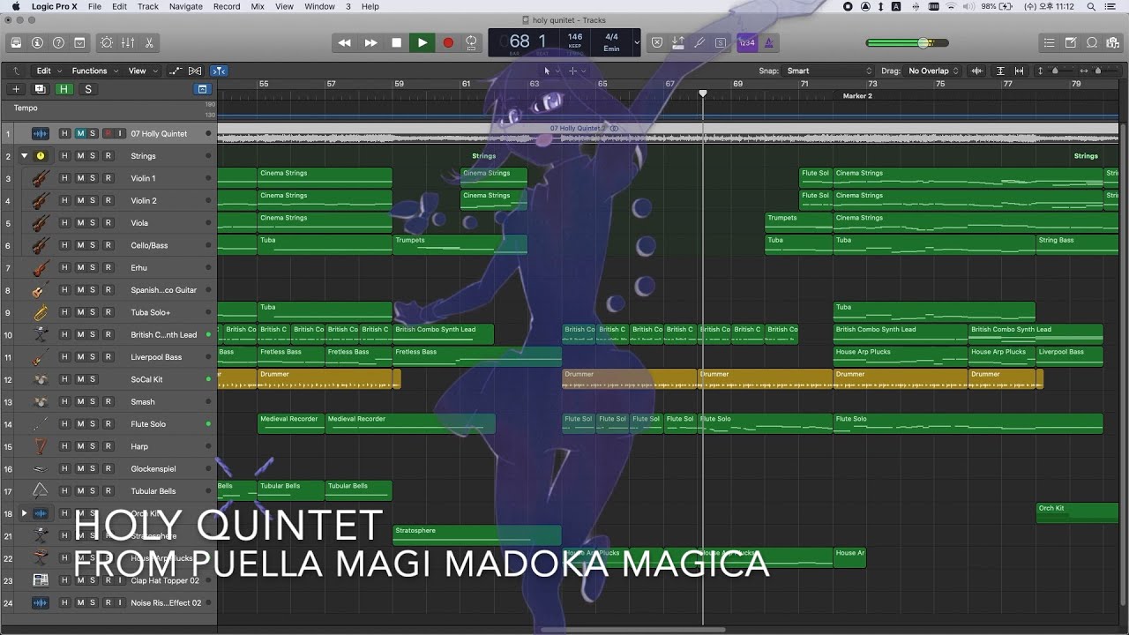Start playback with Play button
The width and height of the screenshot is (1129, 635).
coord(422,42)
